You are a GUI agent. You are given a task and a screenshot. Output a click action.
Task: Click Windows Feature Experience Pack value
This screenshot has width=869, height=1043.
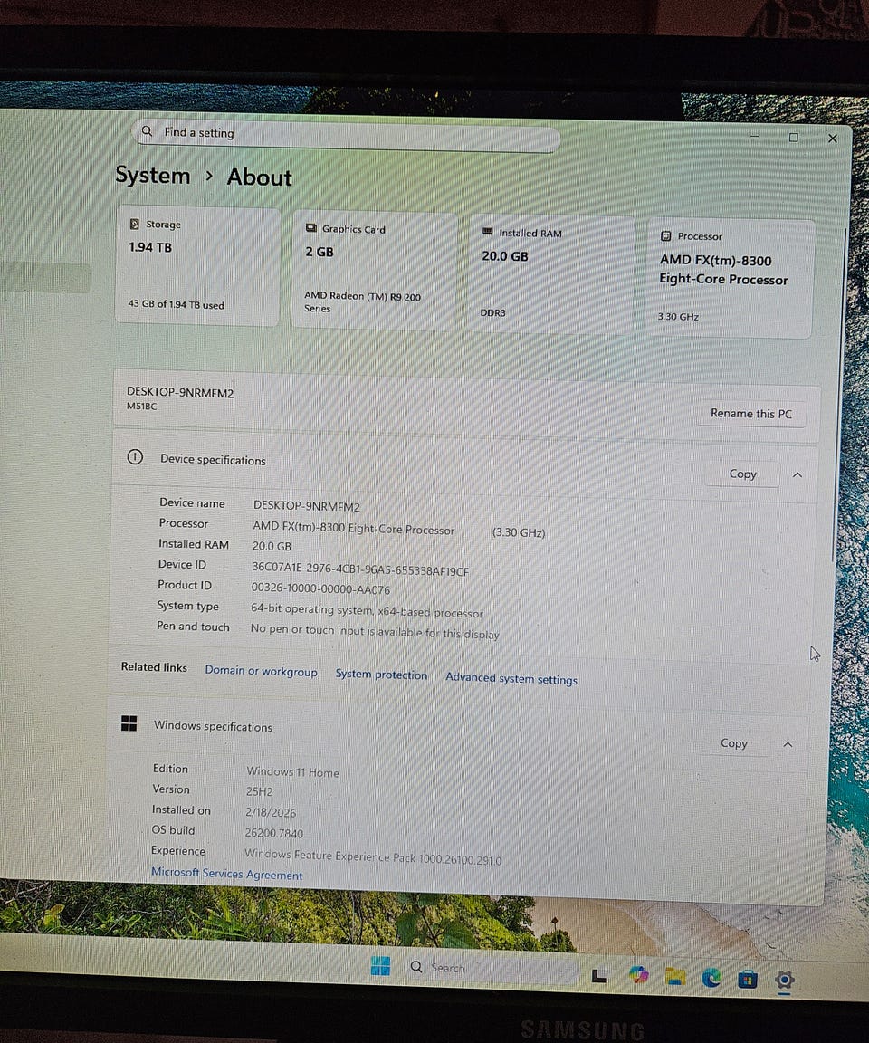point(373,856)
